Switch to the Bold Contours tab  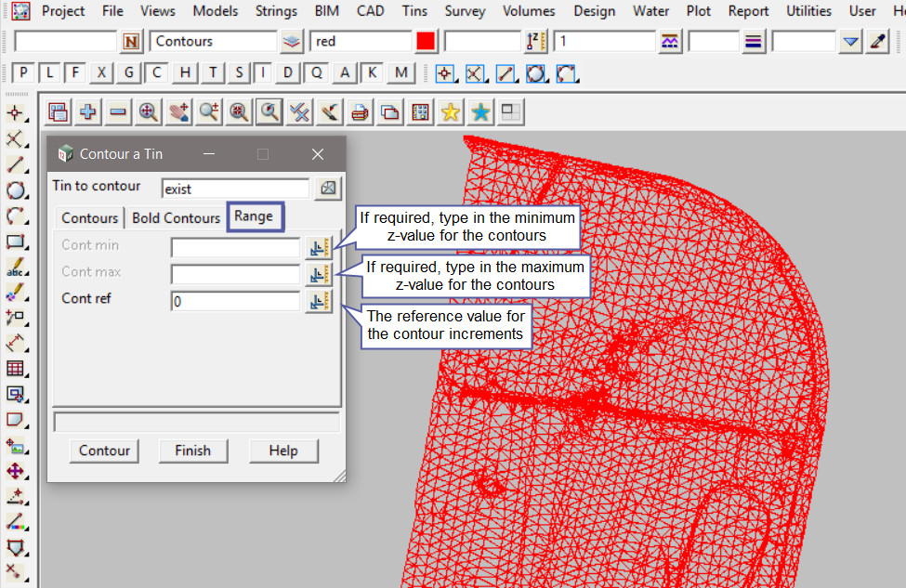[x=176, y=217]
